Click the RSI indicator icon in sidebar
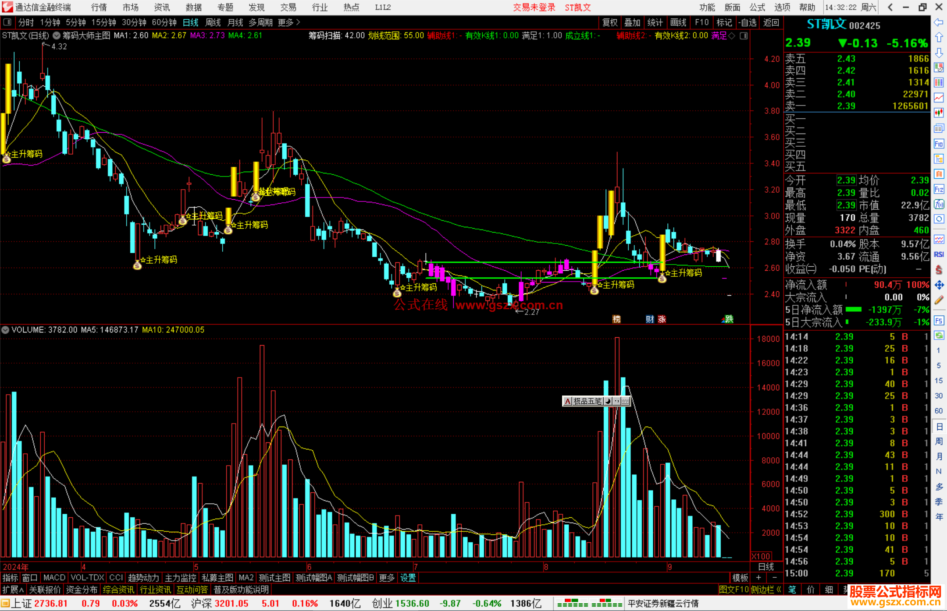The width and height of the screenshot is (947, 611). 939,254
